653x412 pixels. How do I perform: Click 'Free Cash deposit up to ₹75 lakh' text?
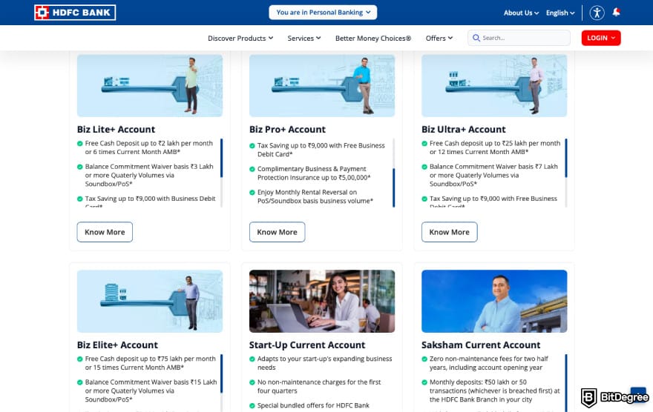pos(151,363)
